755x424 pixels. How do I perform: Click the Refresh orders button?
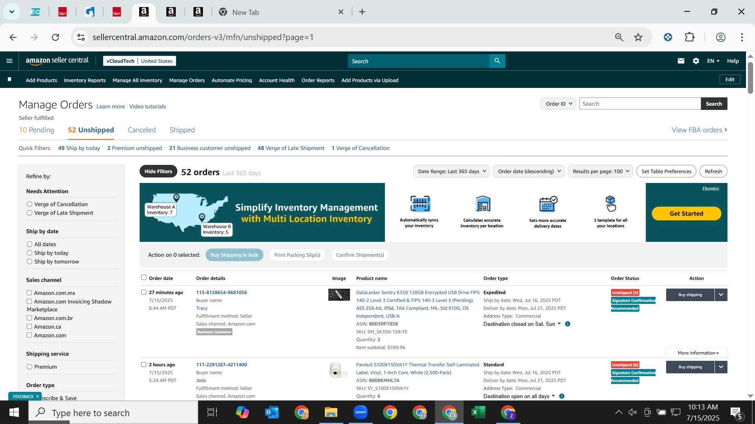click(713, 171)
